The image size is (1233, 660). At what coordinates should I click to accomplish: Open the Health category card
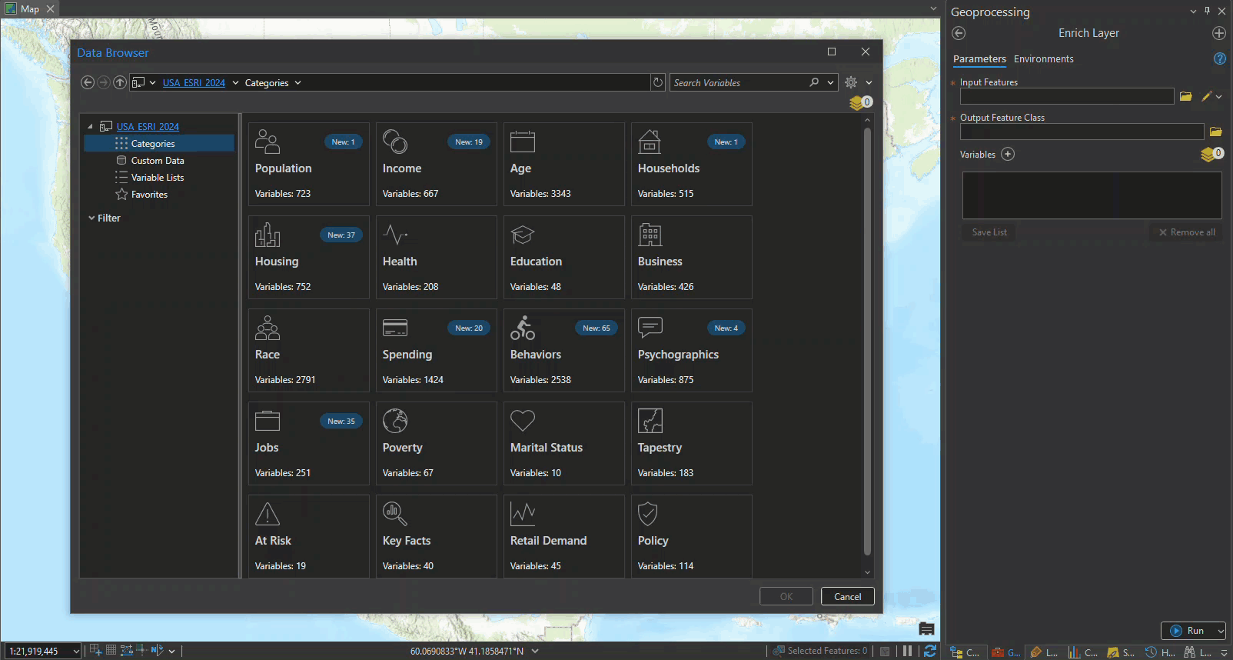[x=436, y=257]
